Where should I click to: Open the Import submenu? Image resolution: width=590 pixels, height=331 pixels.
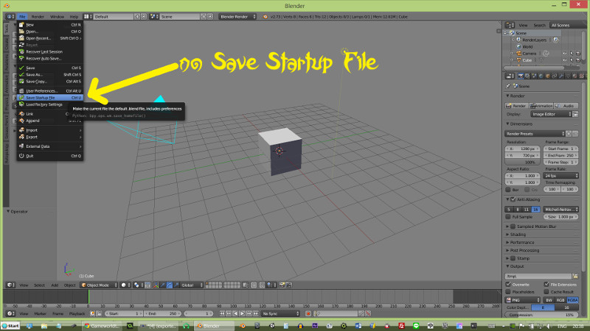[x=50, y=130]
